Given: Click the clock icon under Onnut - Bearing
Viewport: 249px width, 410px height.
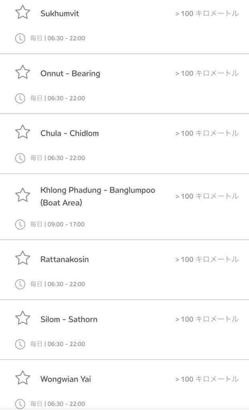Looking at the screenshot, I should coord(20,98).
